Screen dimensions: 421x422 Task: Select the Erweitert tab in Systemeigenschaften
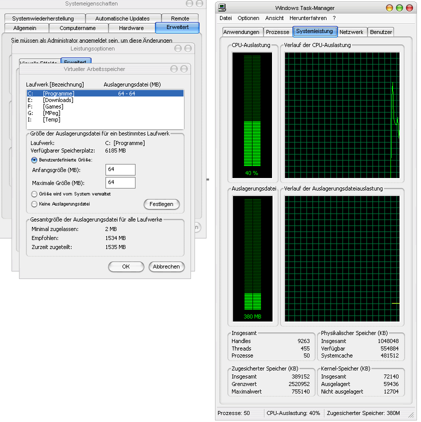(x=177, y=27)
